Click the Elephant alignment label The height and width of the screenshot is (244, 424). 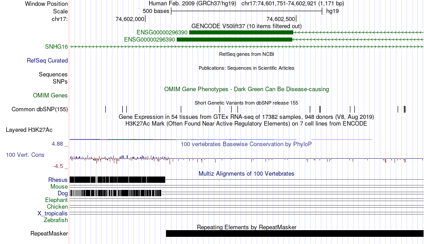pyautogui.click(x=56, y=200)
